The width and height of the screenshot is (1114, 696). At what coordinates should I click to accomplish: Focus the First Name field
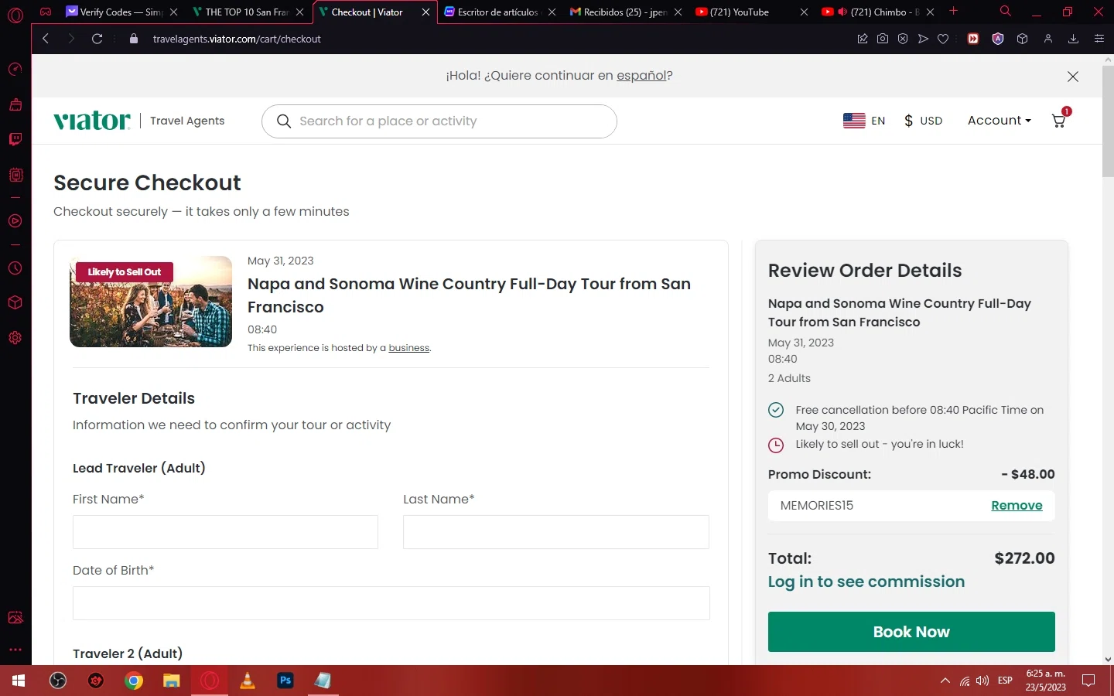(225, 532)
